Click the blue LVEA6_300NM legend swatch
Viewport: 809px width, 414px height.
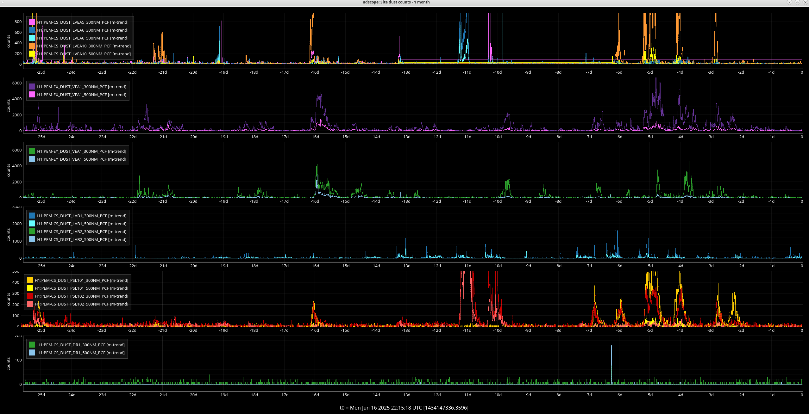click(x=32, y=30)
